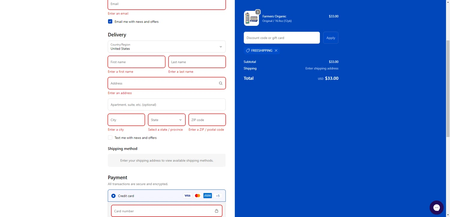Focus the Card number field
Screen dimensions: 450x217
pos(167,211)
